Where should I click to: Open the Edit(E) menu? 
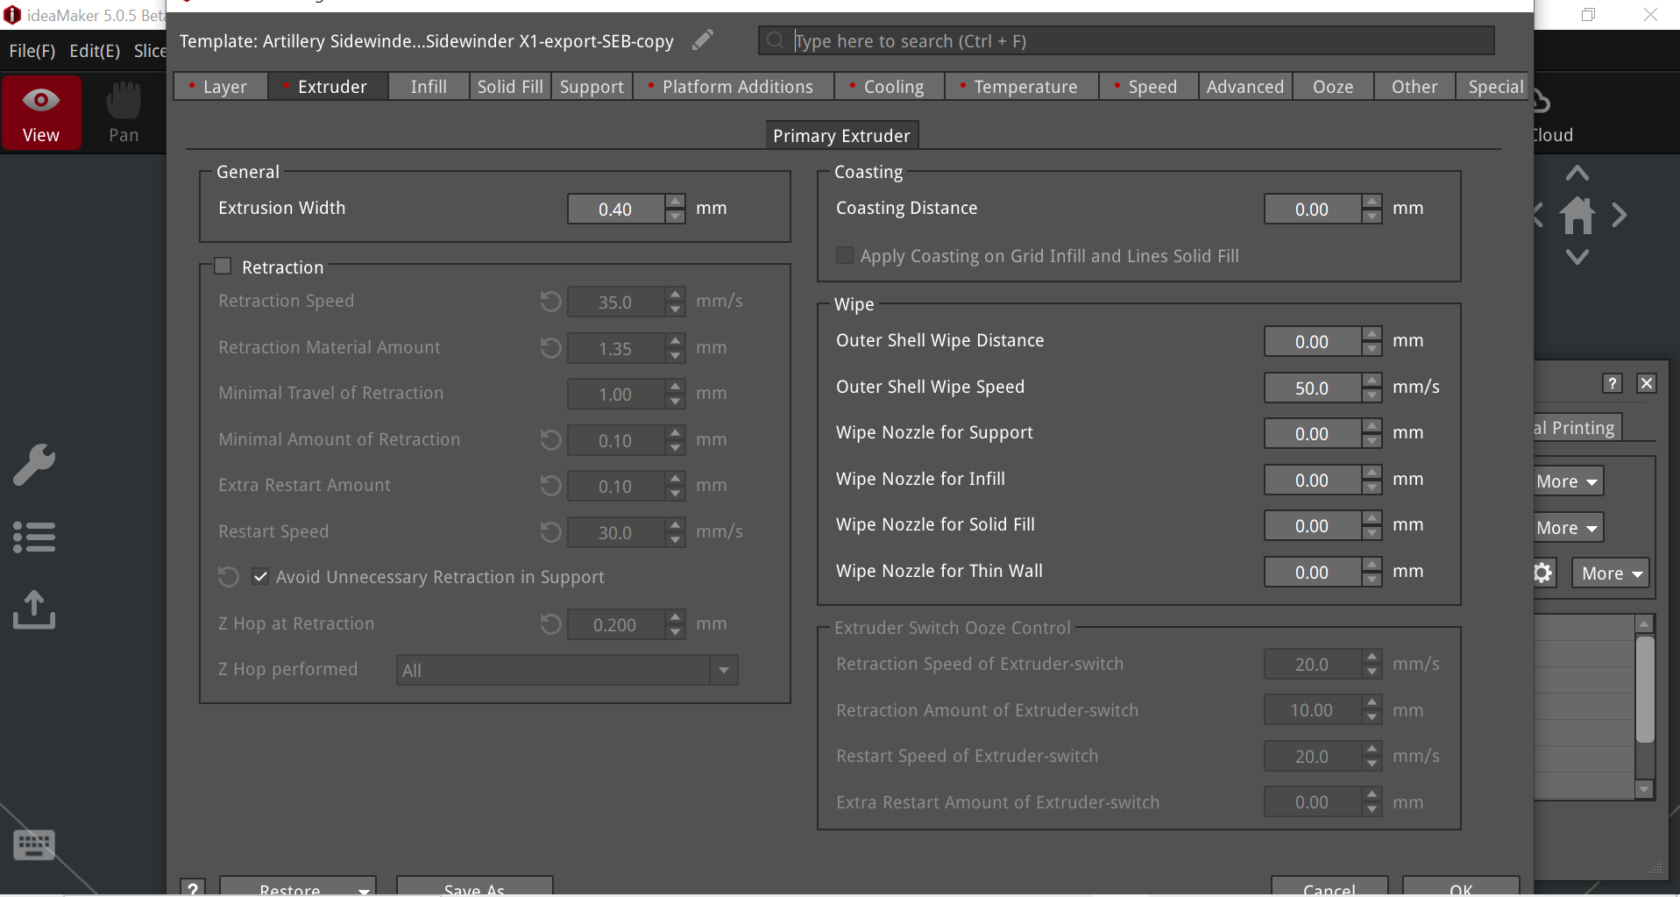(x=95, y=51)
